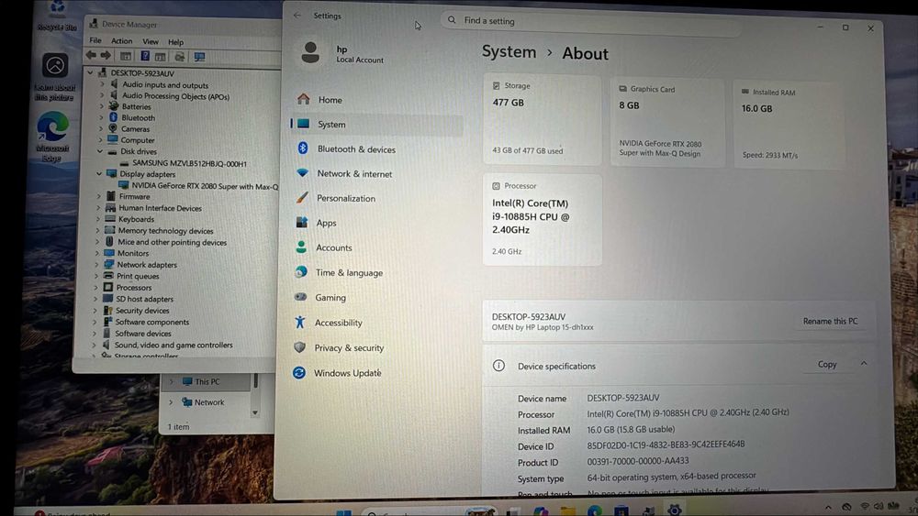
Task: Click Device Manager help toolbar icon
Action: point(145,56)
